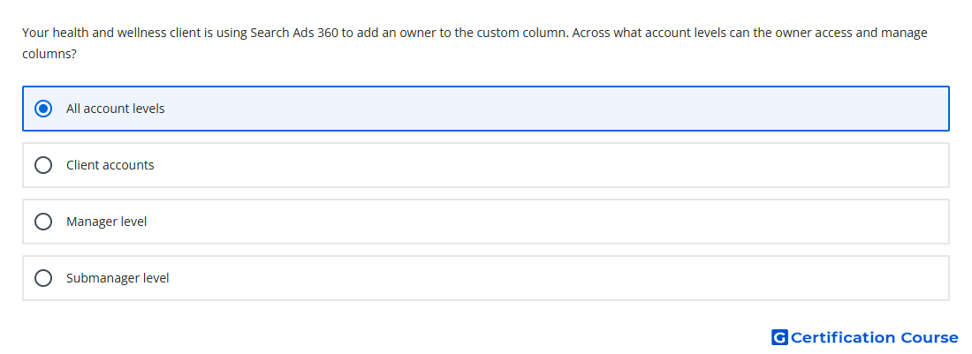Click the question text mentioning Search Ads 360

coord(475,42)
